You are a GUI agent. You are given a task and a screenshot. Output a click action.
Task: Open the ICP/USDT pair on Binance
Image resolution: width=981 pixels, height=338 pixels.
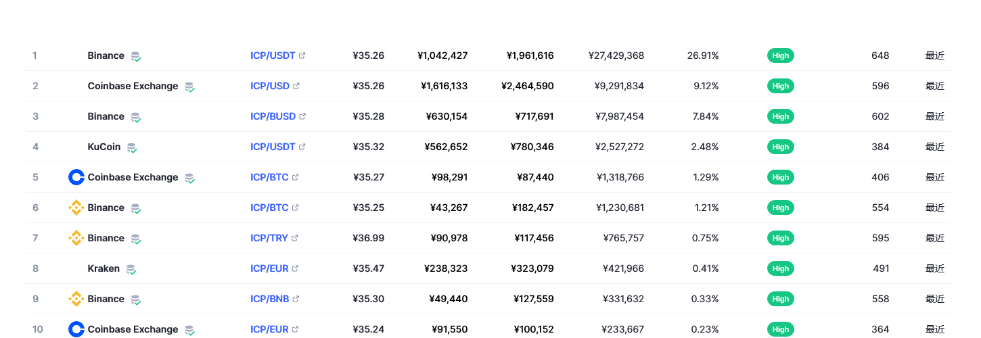tap(273, 55)
